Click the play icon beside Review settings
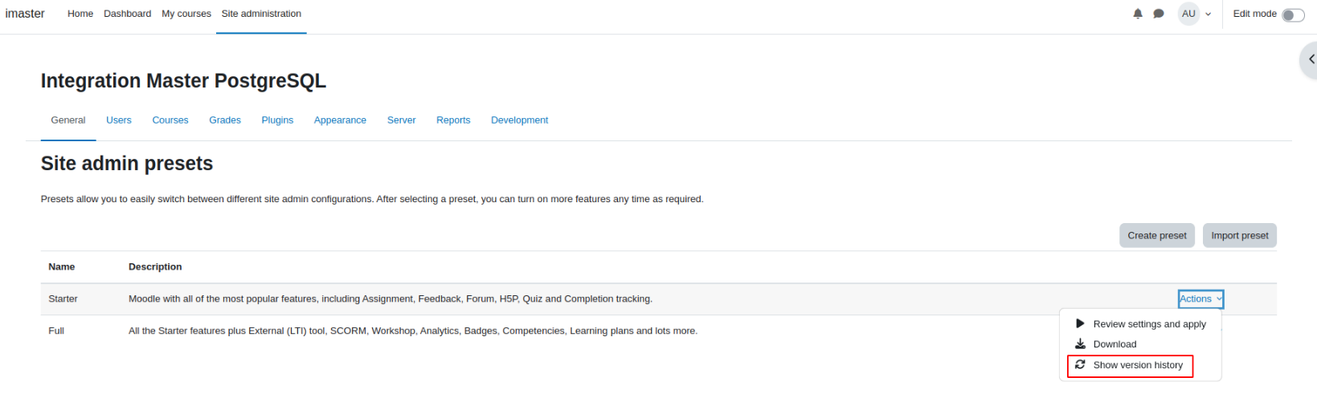 pos(1081,323)
